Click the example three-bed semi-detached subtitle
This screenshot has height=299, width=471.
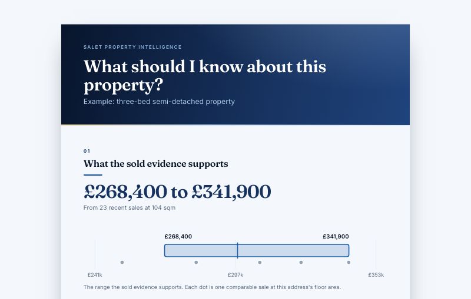point(159,102)
